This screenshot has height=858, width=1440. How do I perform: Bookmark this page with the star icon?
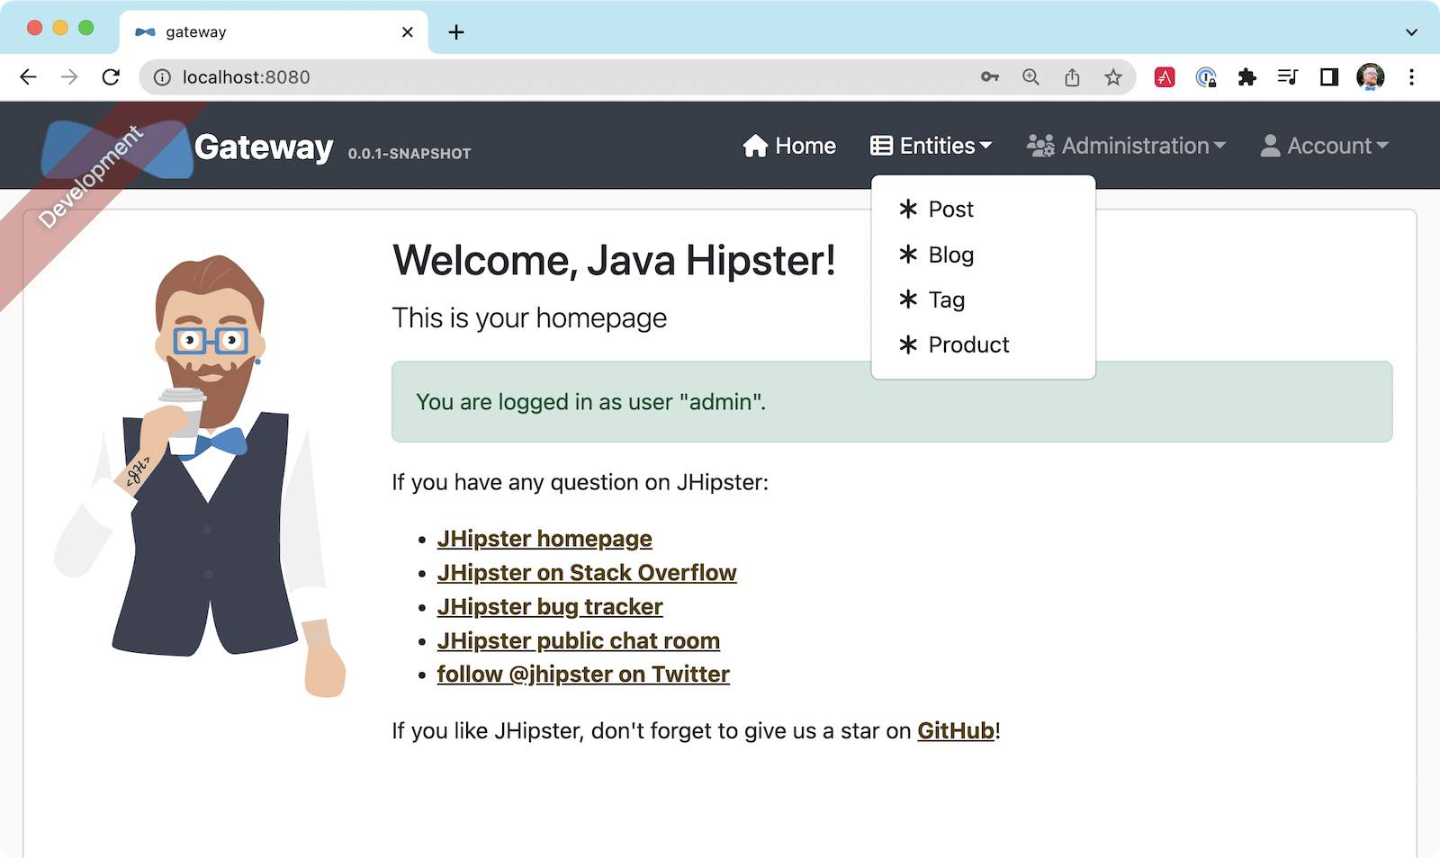pyautogui.click(x=1113, y=77)
